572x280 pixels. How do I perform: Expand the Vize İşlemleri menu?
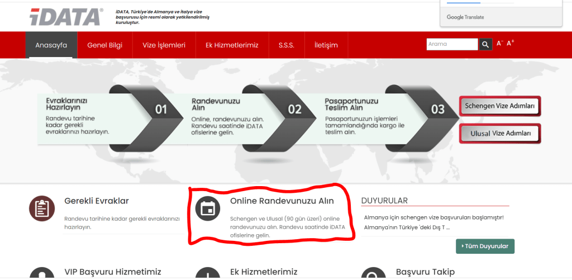click(164, 45)
